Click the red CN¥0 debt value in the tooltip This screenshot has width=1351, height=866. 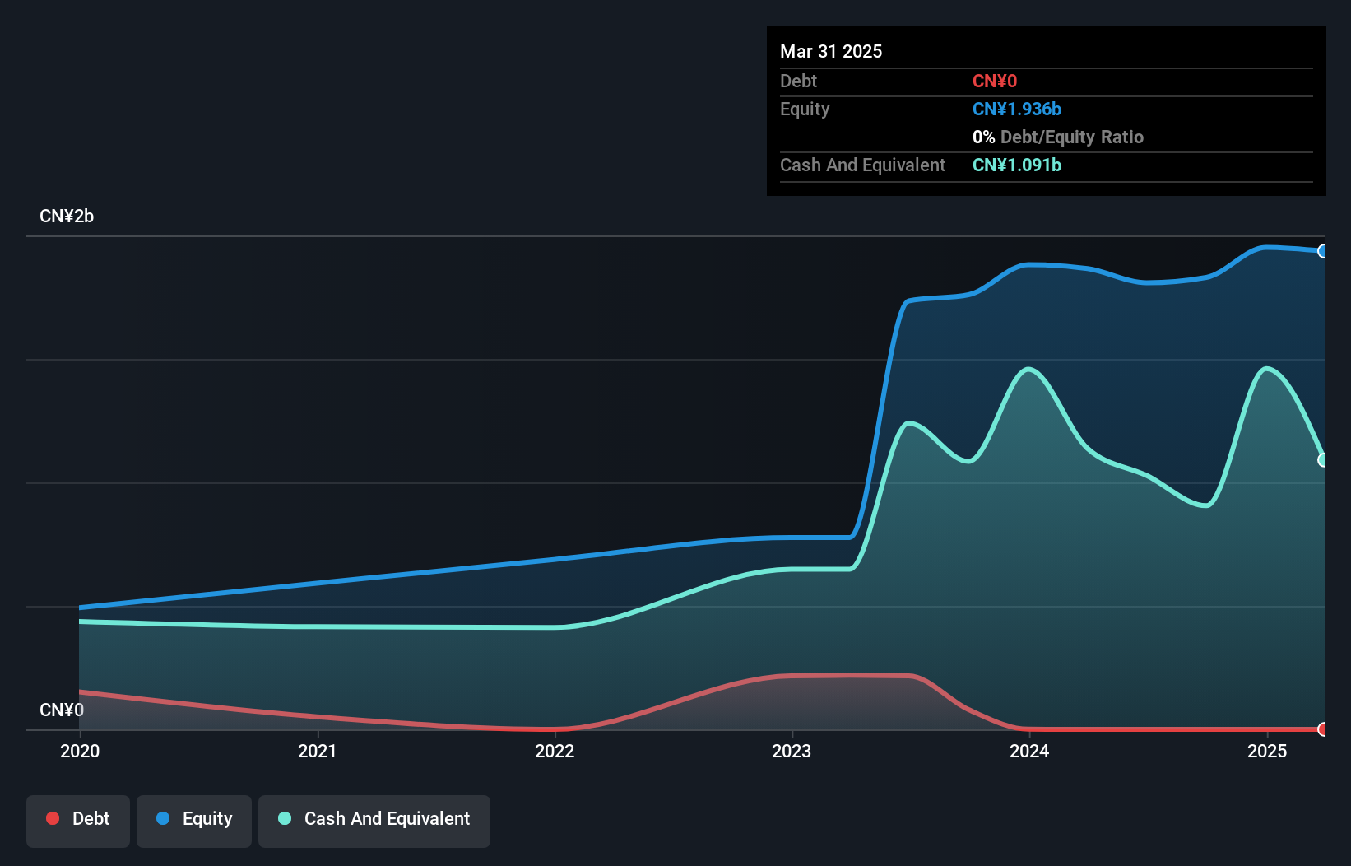tap(995, 81)
